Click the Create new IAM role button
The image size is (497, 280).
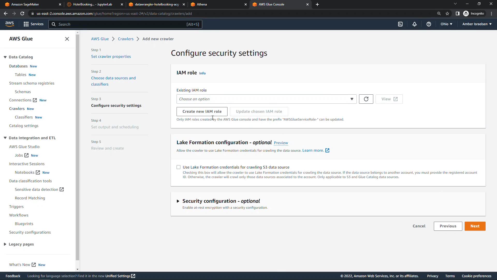coord(202,111)
